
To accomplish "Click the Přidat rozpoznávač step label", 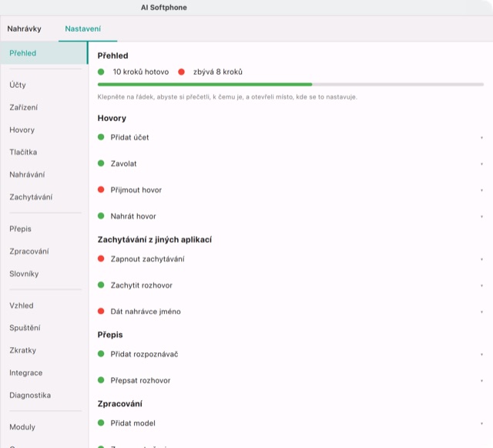I will [144, 354].
